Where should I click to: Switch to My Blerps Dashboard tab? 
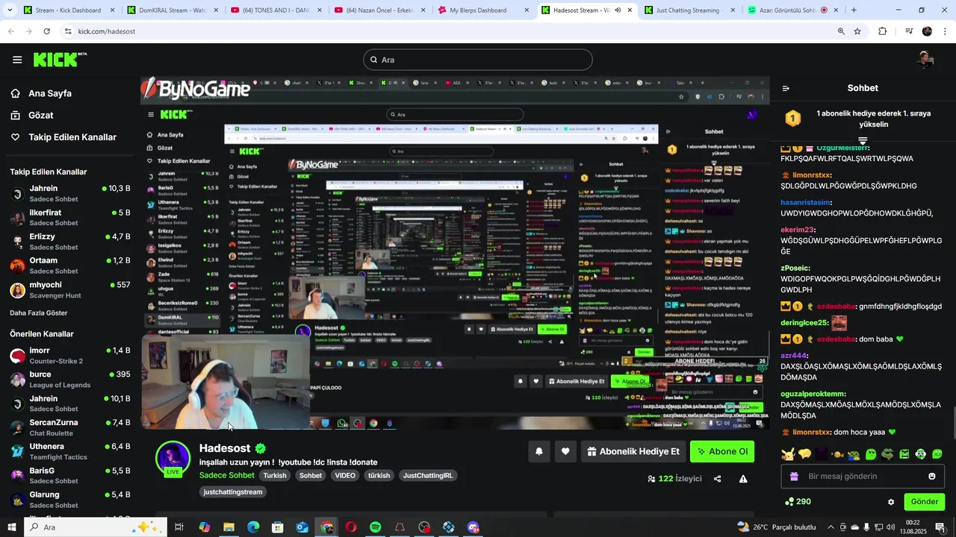point(482,10)
